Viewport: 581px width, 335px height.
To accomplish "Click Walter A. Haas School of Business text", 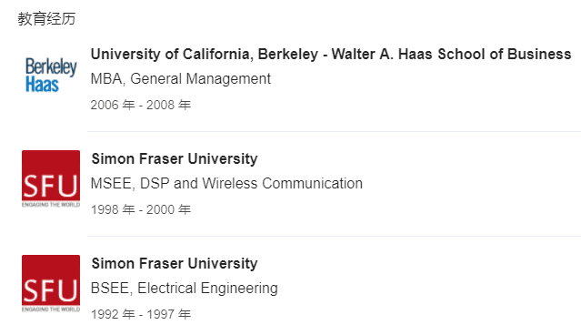I will (451, 54).
